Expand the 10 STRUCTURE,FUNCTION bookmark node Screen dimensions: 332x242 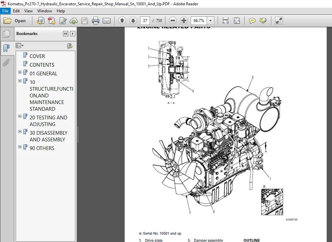coord(20,81)
